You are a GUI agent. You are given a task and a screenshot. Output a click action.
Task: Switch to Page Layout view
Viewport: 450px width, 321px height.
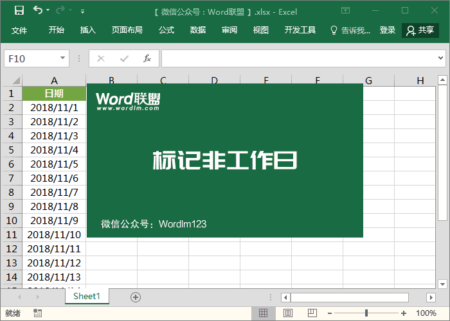click(x=285, y=313)
